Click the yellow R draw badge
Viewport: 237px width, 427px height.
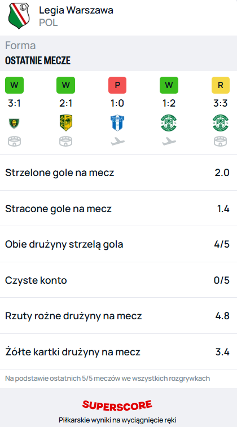point(221,85)
